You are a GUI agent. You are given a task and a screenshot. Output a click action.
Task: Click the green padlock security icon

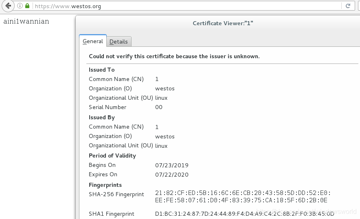tap(27, 6)
